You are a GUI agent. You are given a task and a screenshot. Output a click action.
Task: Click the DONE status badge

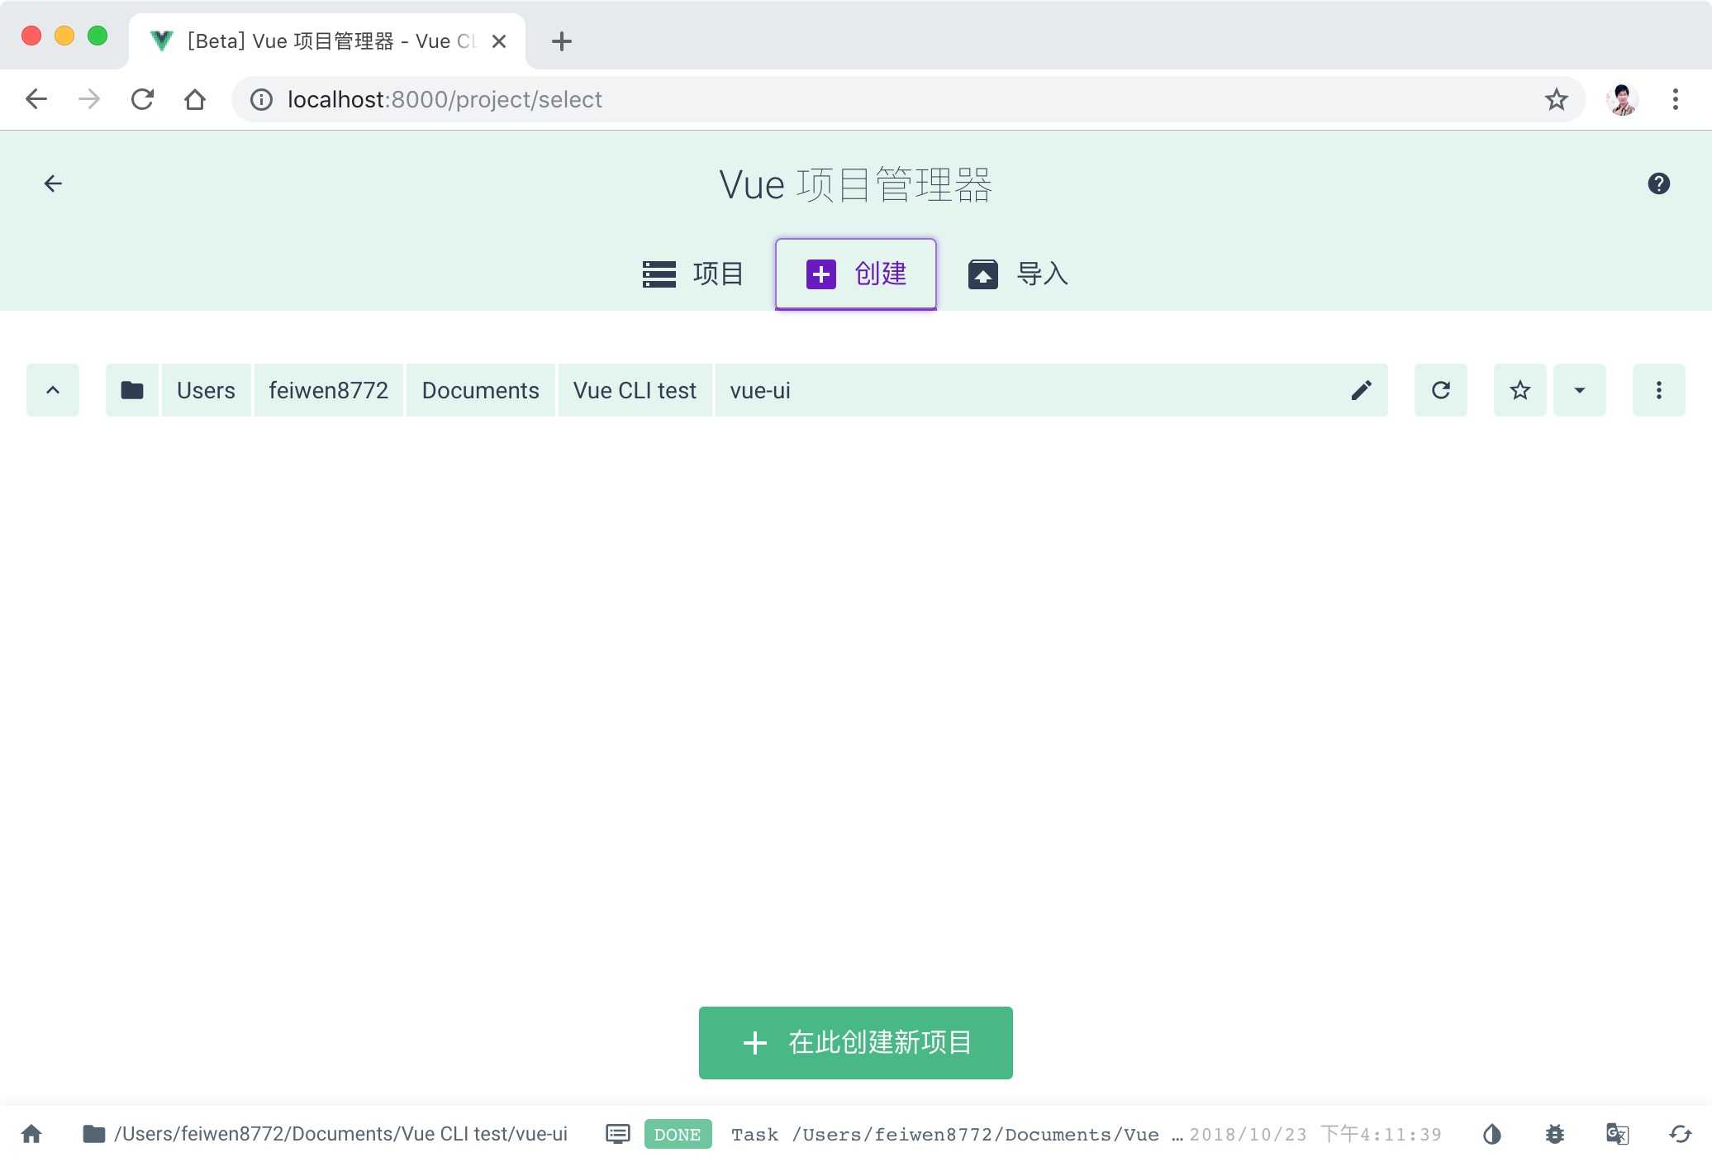(678, 1135)
